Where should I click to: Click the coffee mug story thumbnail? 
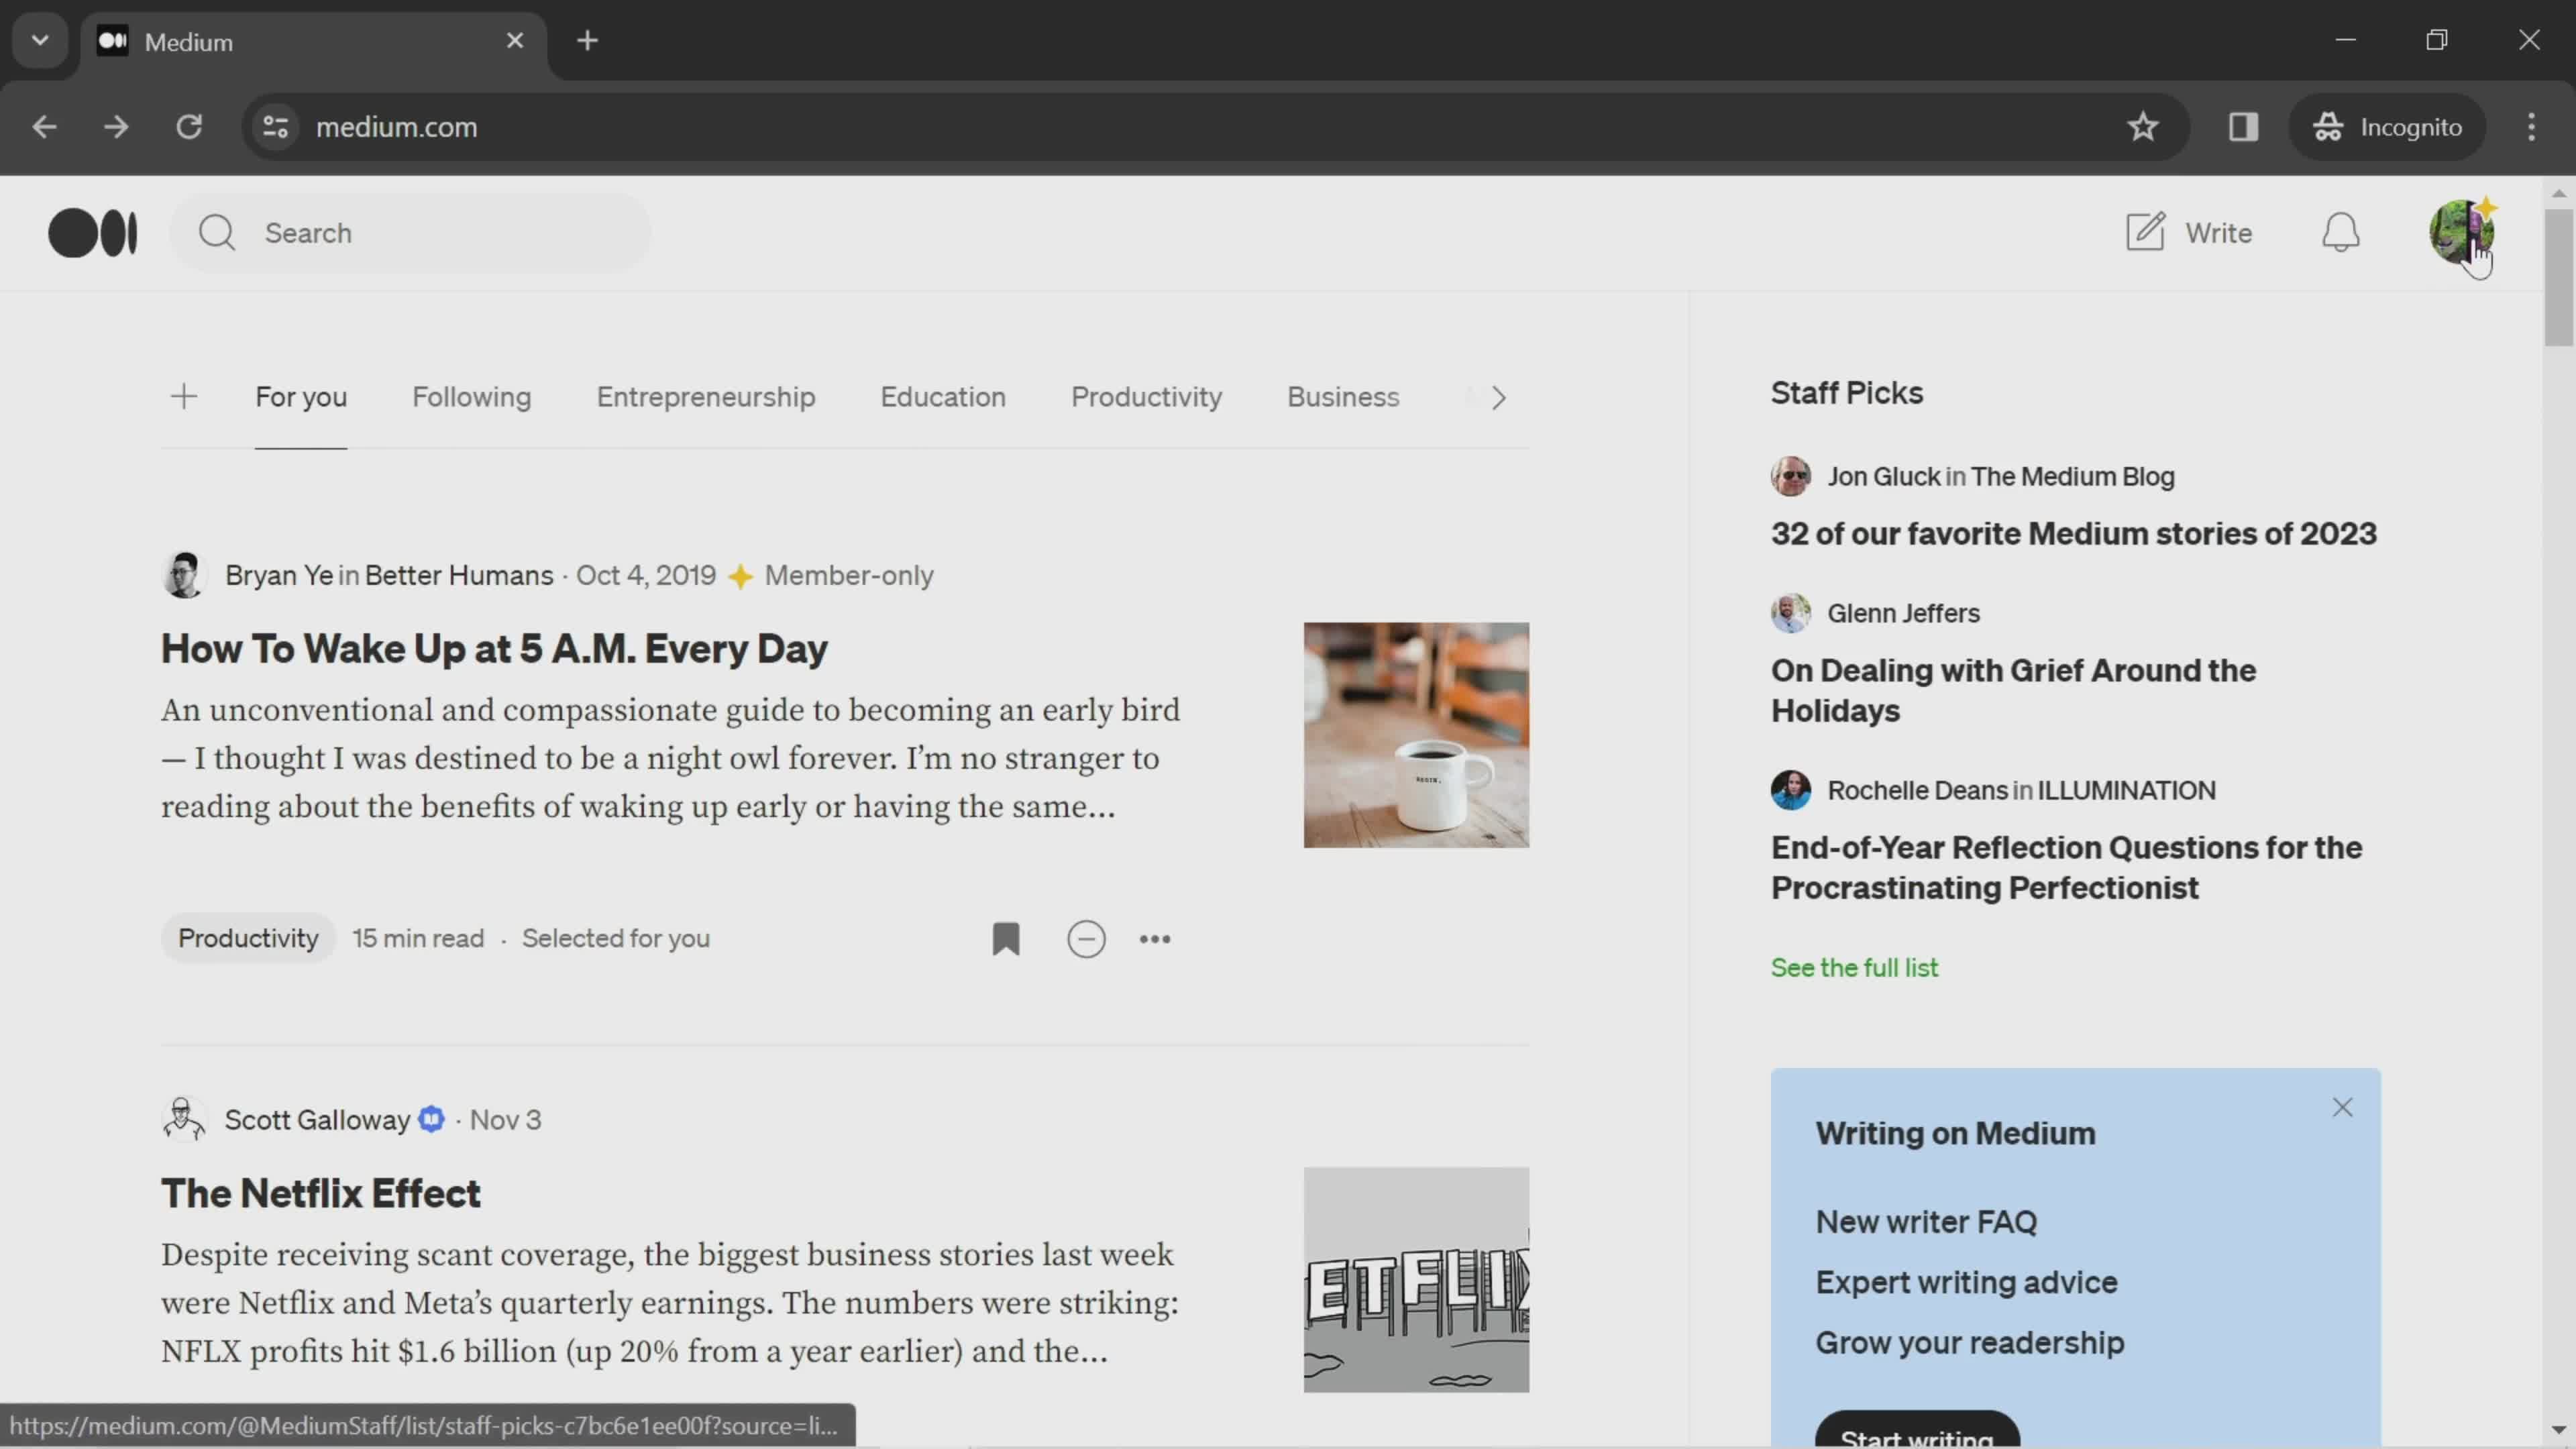coord(1416,735)
